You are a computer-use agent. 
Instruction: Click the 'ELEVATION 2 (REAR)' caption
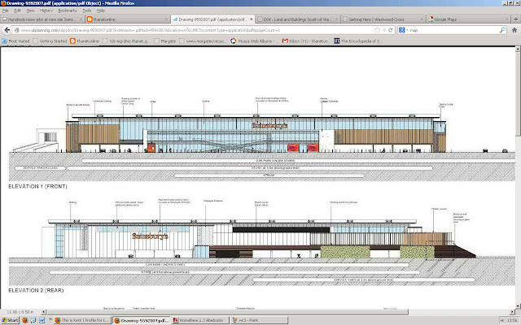[x=36, y=290]
